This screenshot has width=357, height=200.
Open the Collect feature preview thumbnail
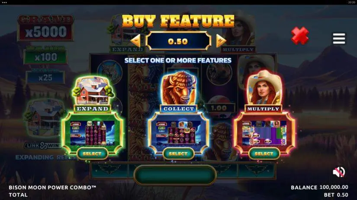178,133
